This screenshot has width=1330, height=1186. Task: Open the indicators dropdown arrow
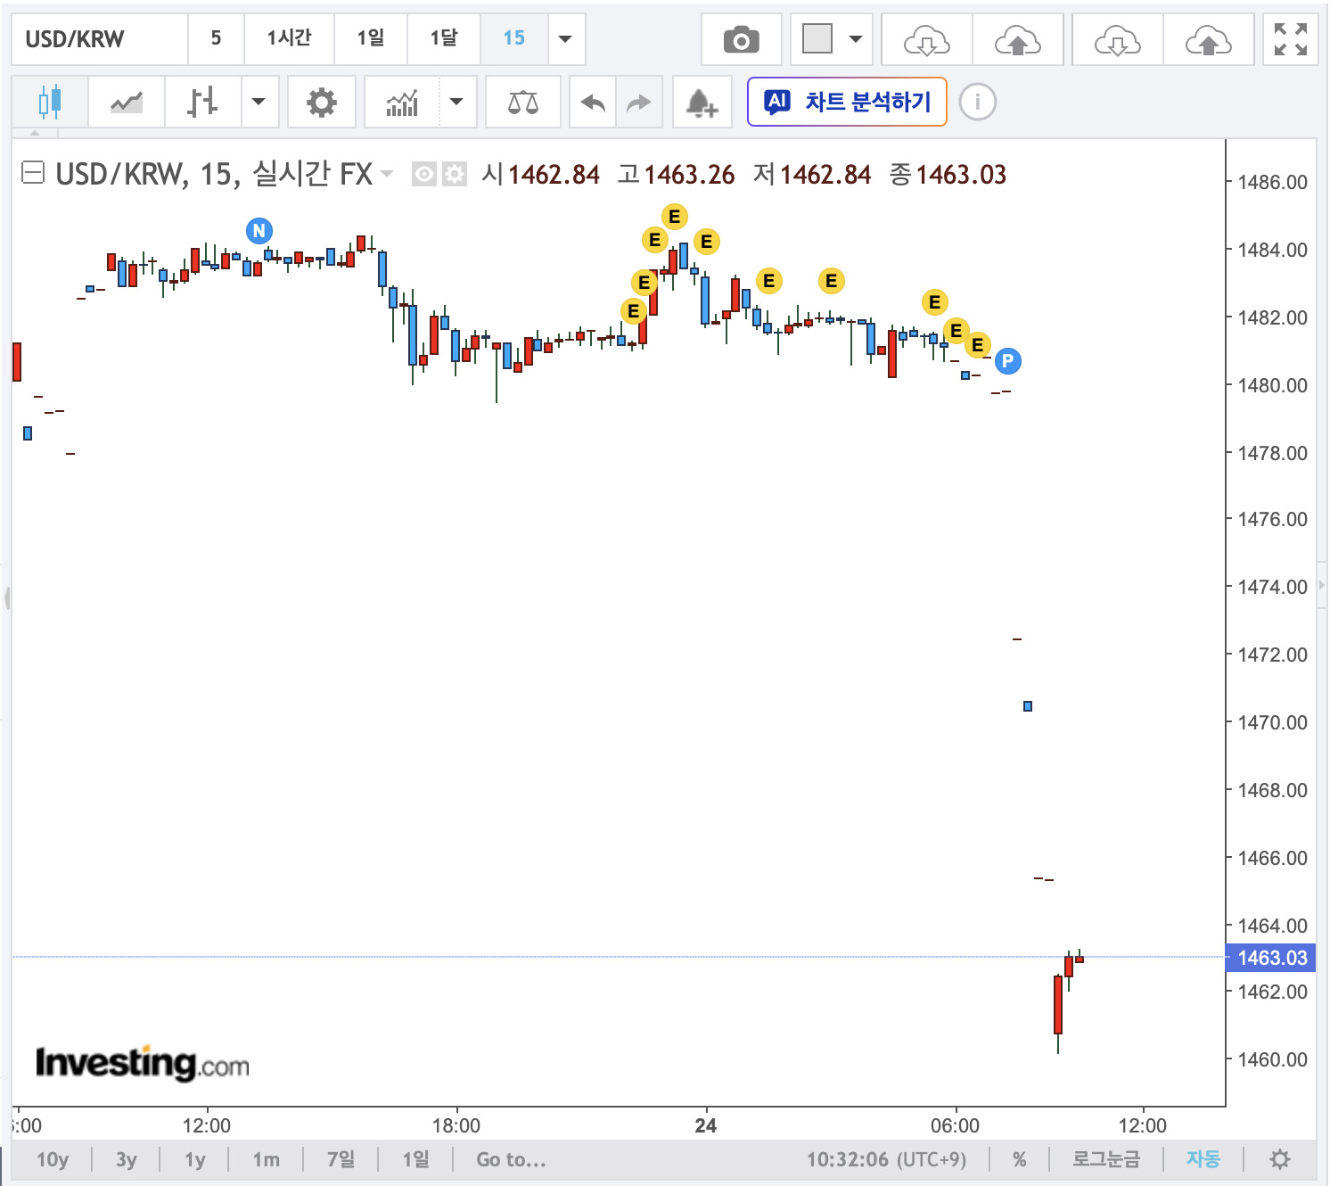pyautogui.click(x=456, y=102)
